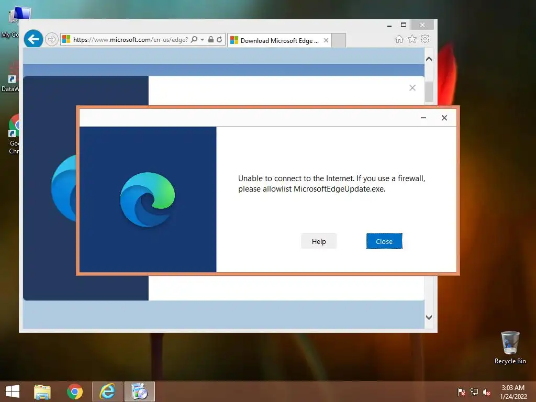Image resolution: width=536 pixels, height=402 pixels.
Task: Select the Edge installer taskbar button
Action: pos(139,392)
